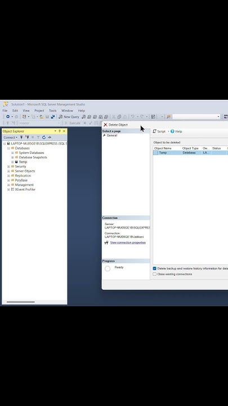Screen dimensions: 228x406
Task: Collapse the Databases folder node
Action: click(x=8, y=148)
